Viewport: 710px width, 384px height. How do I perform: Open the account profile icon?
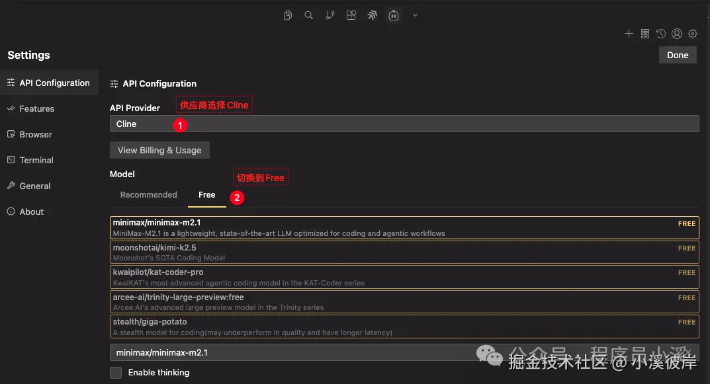click(677, 34)
